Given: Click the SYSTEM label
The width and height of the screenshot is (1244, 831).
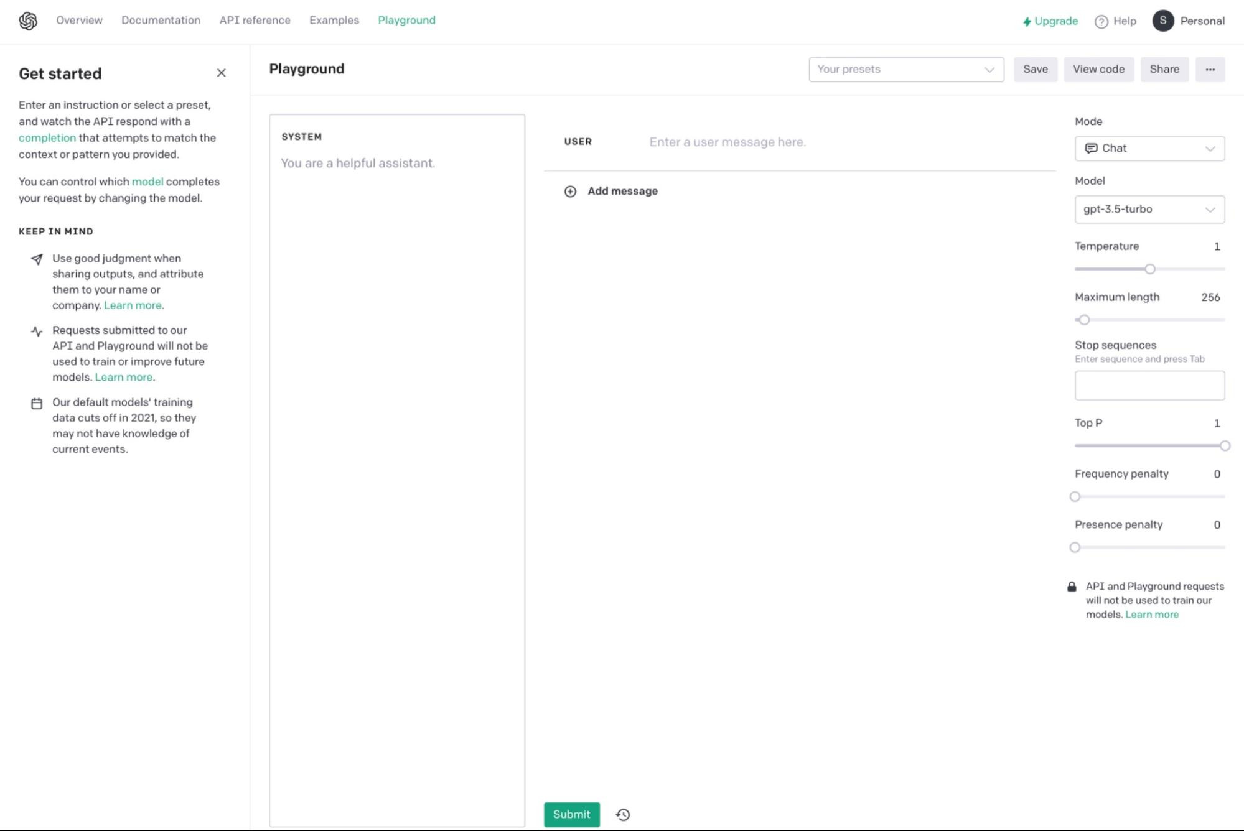Looking at the screenshot, I should (301, 137).
